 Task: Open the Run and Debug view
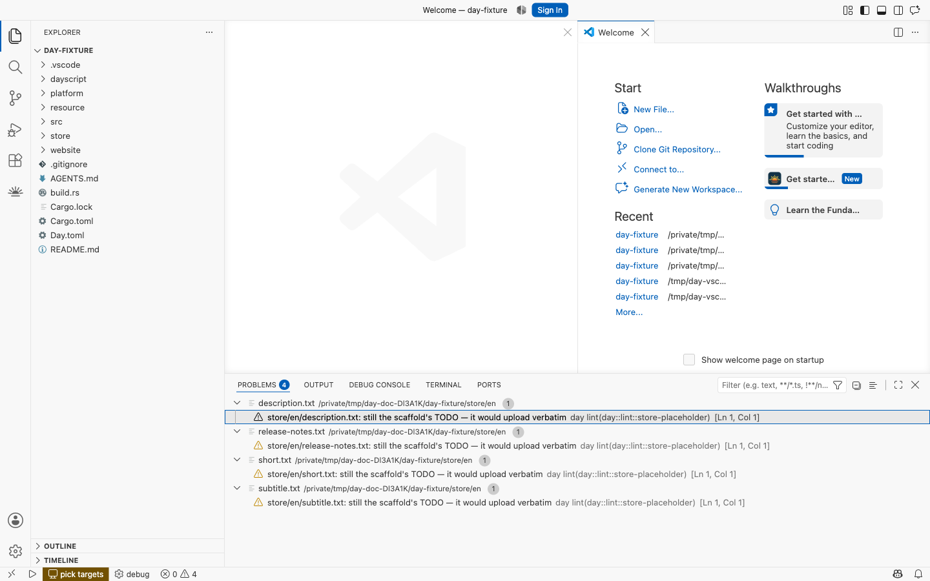coord(15,129)
